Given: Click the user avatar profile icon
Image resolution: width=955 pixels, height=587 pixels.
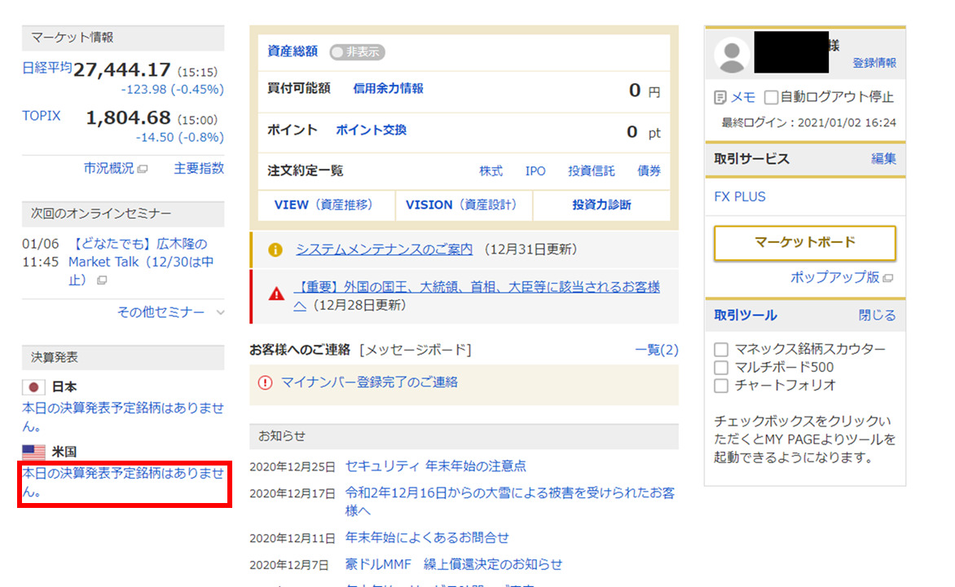Looking at the screenshot, I should coord(732,55).
